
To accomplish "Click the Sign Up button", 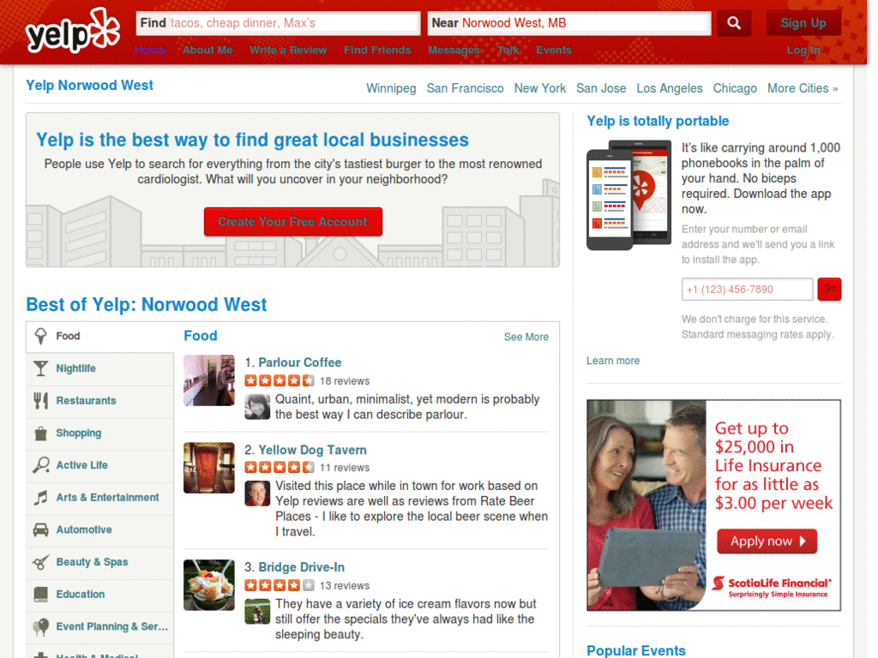I will (x=803, y=23).
